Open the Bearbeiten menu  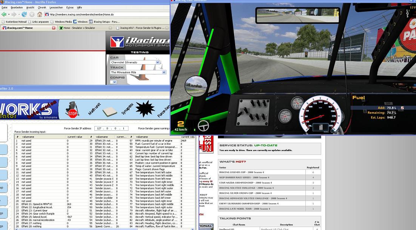[17, 8]
